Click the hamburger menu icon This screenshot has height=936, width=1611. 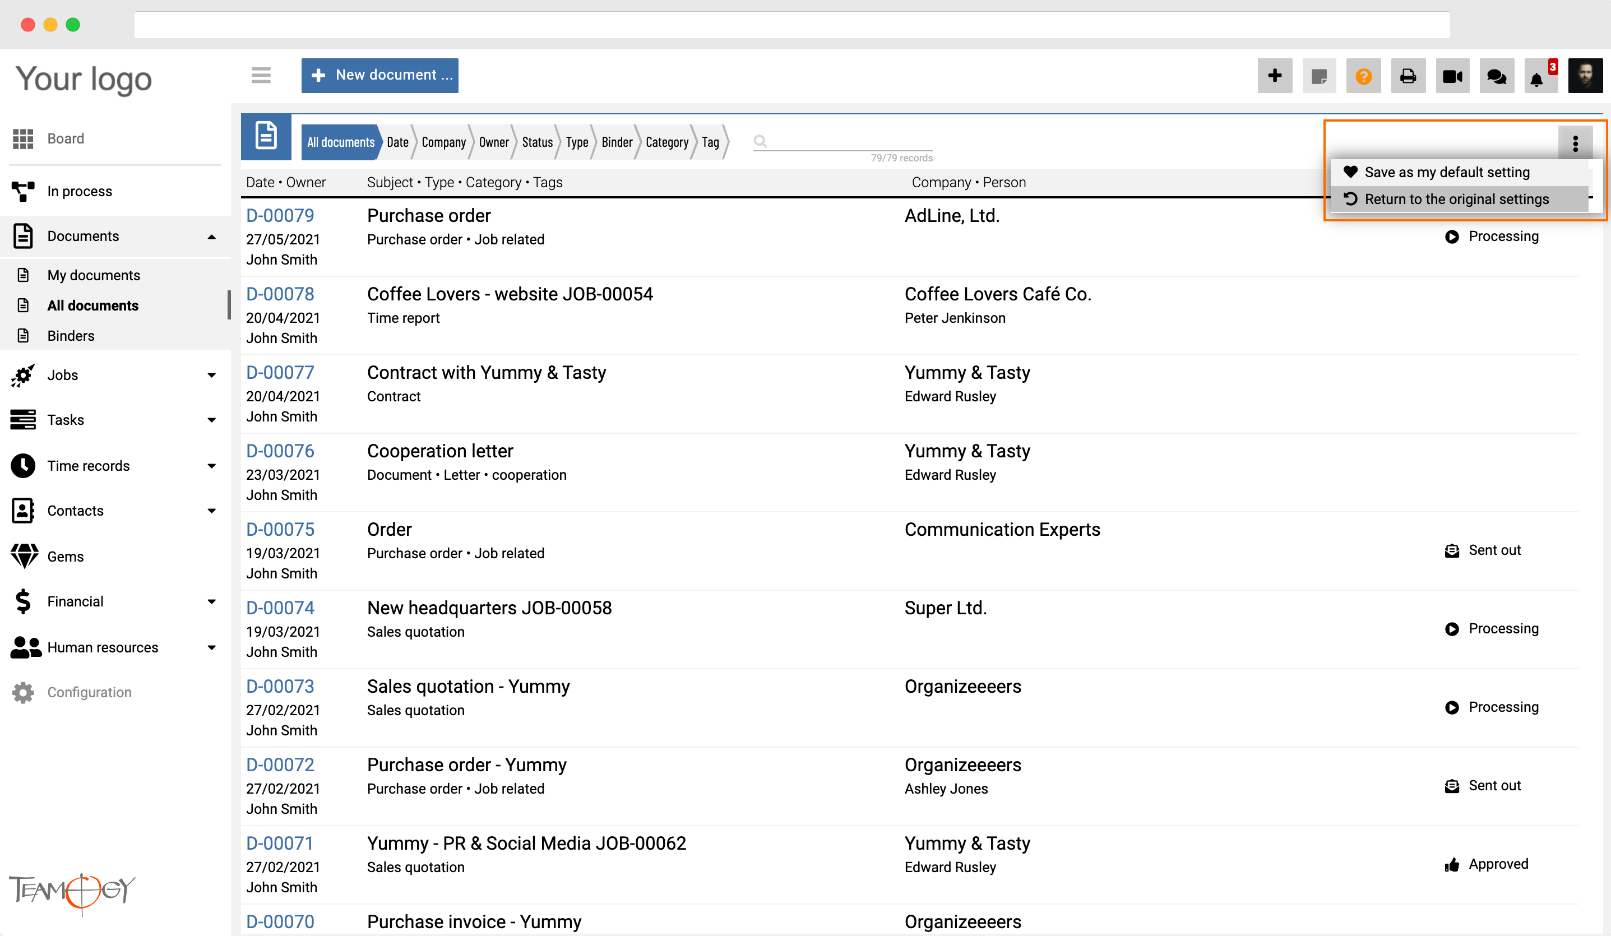pos(261,76)
